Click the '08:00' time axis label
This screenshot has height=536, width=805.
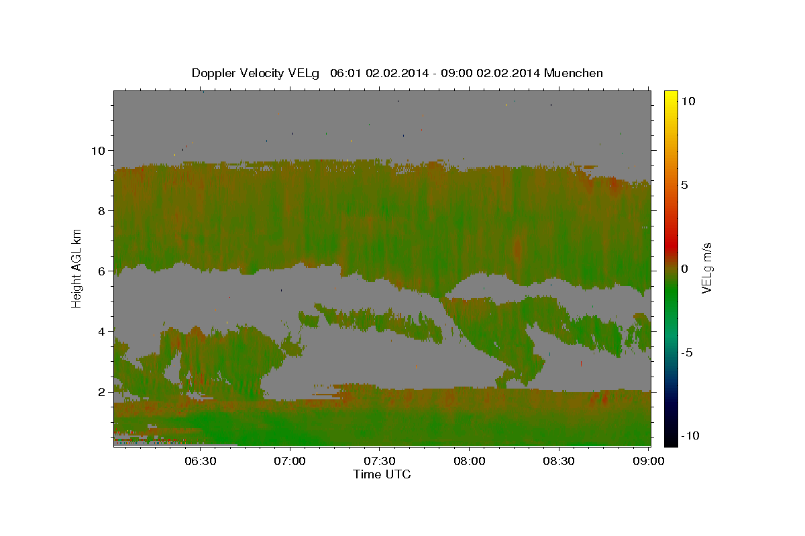click(x=469, y=461)
